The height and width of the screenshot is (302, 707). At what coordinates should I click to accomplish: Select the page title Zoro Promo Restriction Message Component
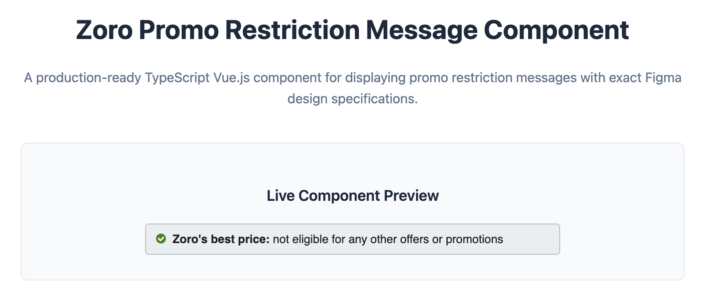352,29
